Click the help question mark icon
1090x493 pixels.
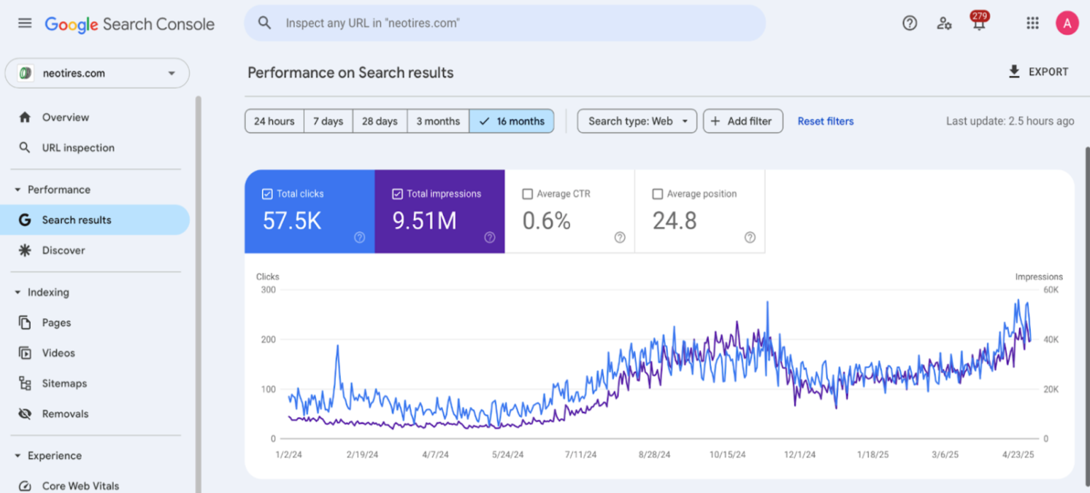point(909,23)
